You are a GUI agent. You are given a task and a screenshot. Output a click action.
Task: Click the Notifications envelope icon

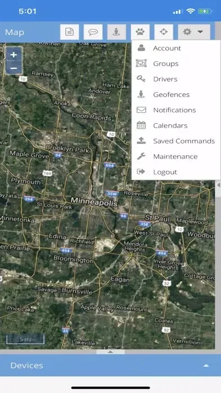click(141, 110)
